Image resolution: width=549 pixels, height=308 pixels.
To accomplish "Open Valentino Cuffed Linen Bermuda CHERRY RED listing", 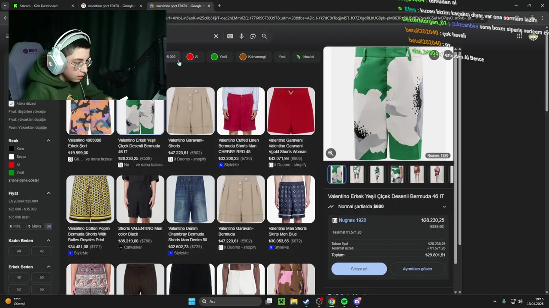I will [x=241, y=127].
